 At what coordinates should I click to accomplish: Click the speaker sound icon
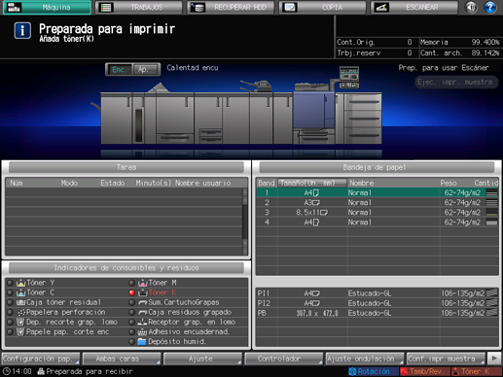click(x=471, y=7)
